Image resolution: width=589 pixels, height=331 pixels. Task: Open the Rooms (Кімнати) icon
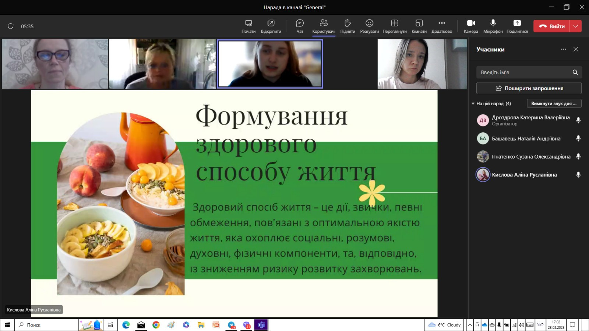[x=419, y=26]
